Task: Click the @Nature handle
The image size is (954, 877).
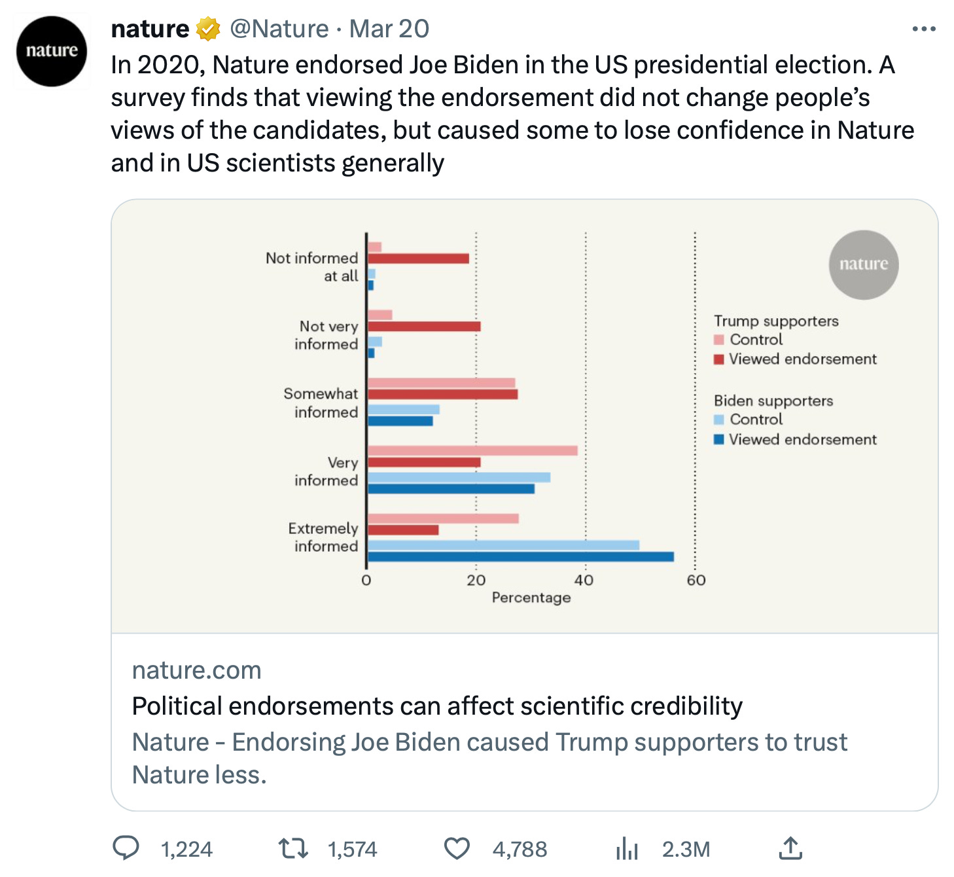Action: click(x=279, y=29)
